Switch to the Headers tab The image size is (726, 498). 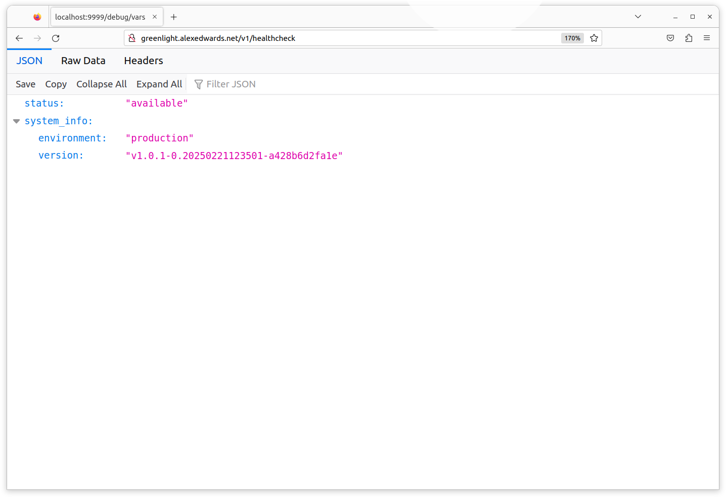[144, 61]
